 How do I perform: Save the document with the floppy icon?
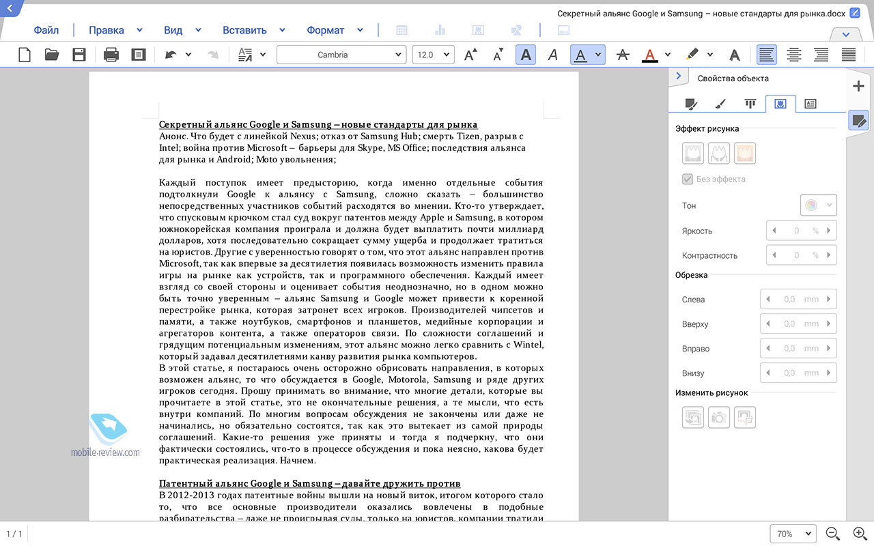point(79,55)
